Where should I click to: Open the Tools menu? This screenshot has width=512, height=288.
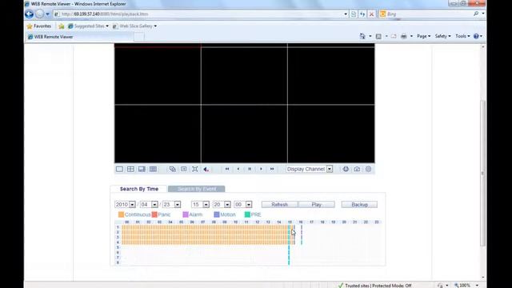[462, 36]
